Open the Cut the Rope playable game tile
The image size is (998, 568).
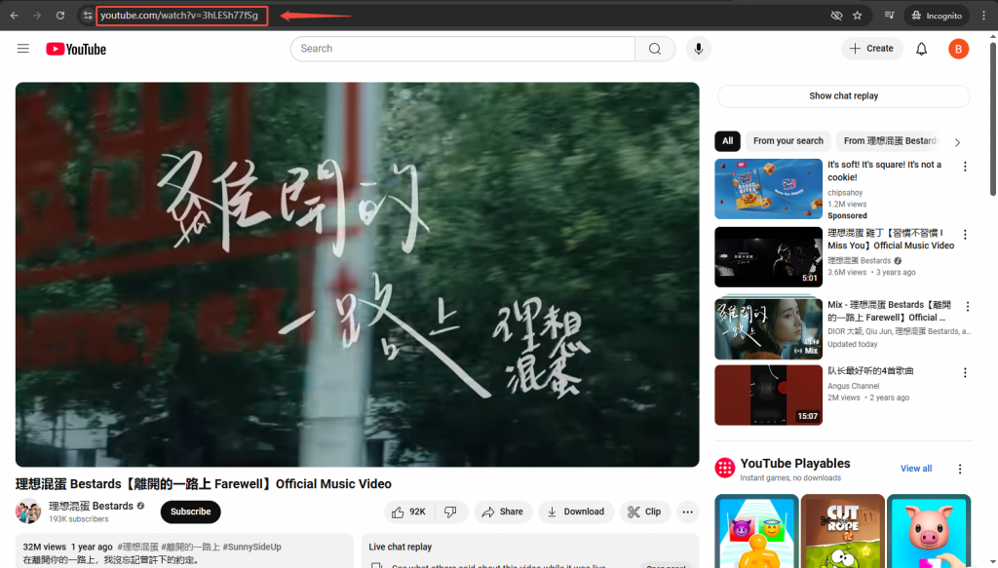(842, 531)
